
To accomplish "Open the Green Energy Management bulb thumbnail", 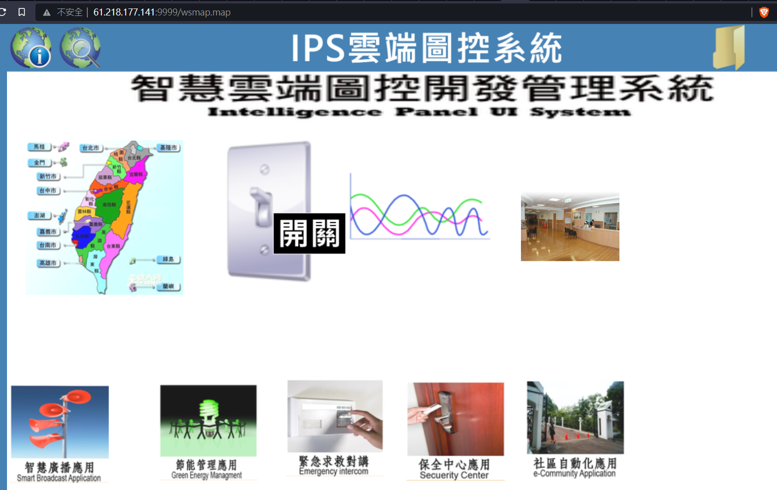I will tap(209, 421).
